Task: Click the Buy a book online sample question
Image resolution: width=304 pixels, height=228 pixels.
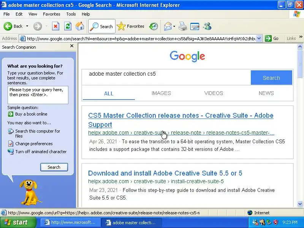Action: tap(31, 114)
